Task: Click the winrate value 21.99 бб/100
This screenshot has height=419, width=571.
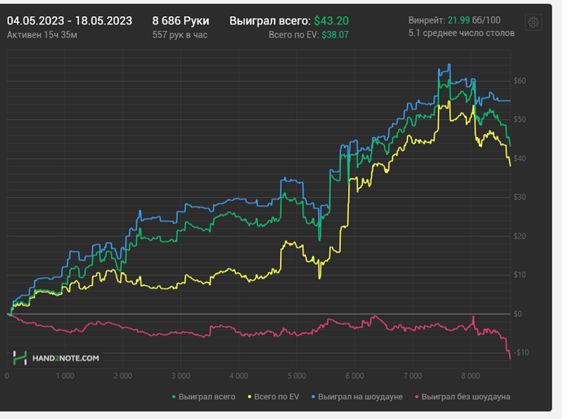Action: pos(474,20)
